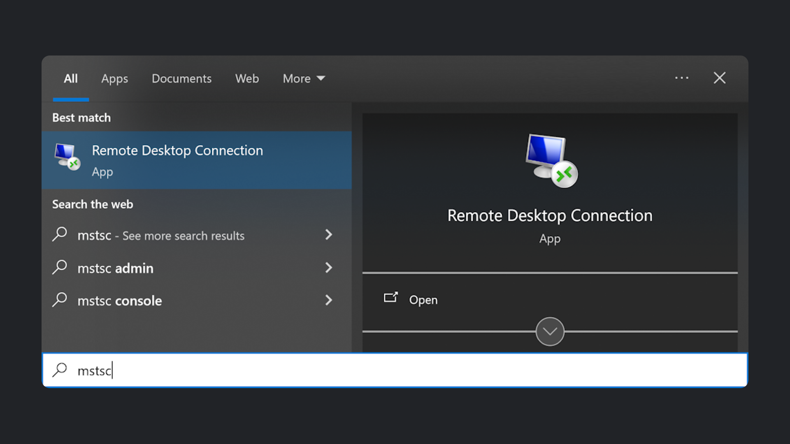Click the magnifier icon in the search box
This screenshot has height=444, width=790.
[x=60, y=370]
